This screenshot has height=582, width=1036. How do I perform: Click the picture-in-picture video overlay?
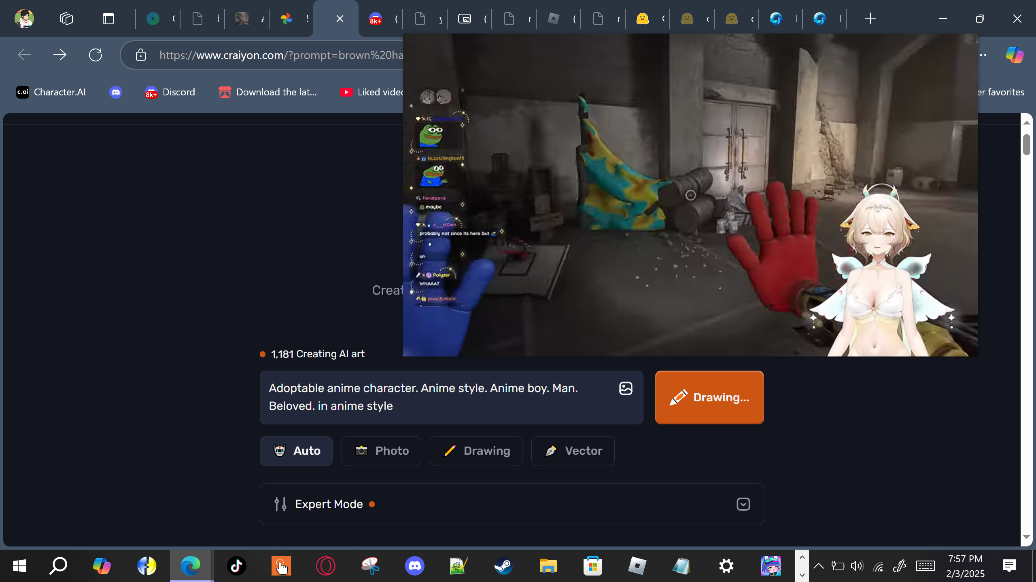(690, 195)
